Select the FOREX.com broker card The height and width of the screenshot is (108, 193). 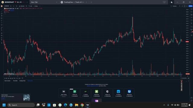pyautogui.click(x=74, y=93)
